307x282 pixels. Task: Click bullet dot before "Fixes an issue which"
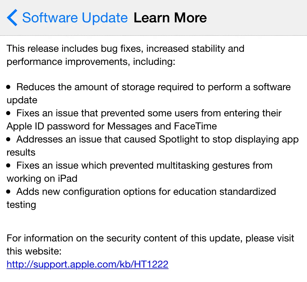click(x=9, y=165)
